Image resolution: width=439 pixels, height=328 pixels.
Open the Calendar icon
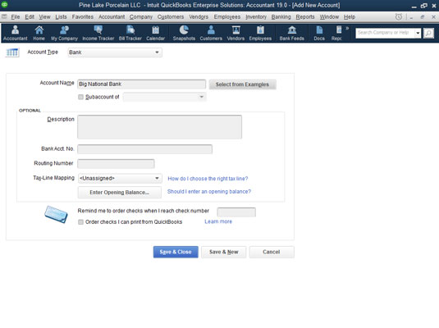[x=155, y=33]
